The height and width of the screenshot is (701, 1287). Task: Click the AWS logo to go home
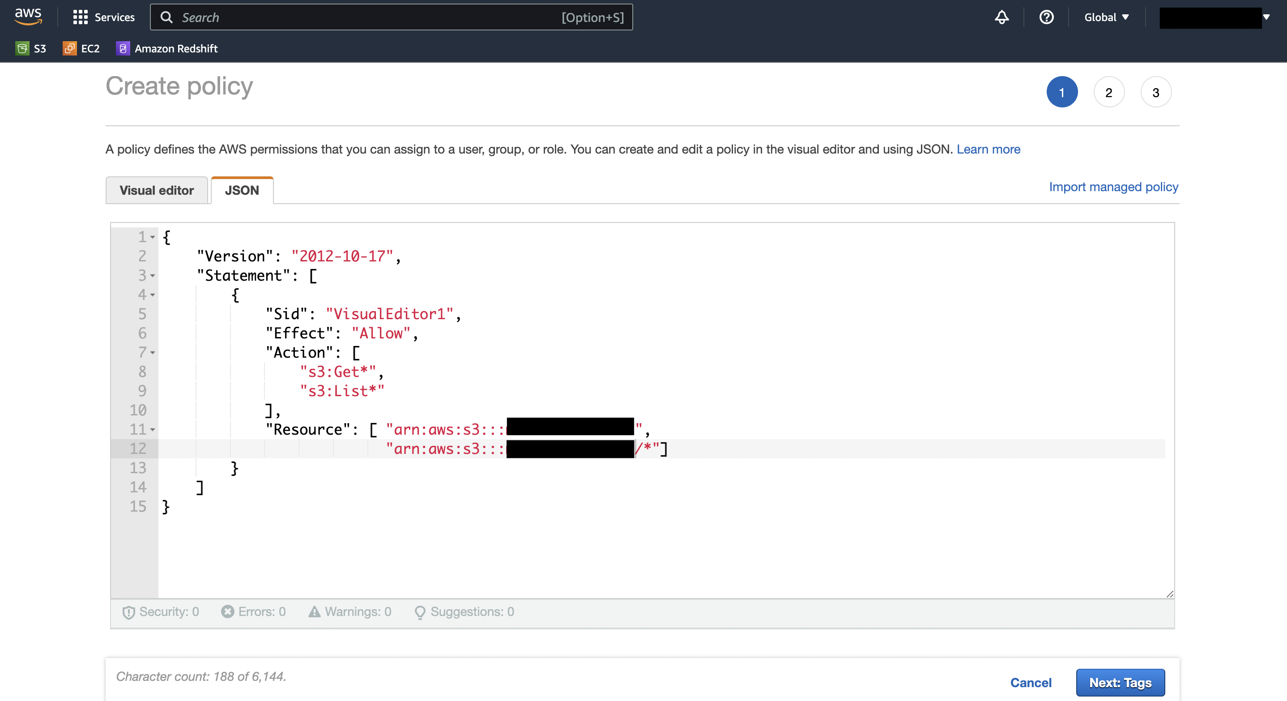(29, 16)
